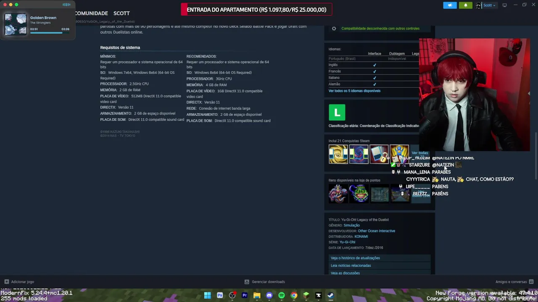Click Compatibilidade desconhecida com outros controles

pos(380,29)
